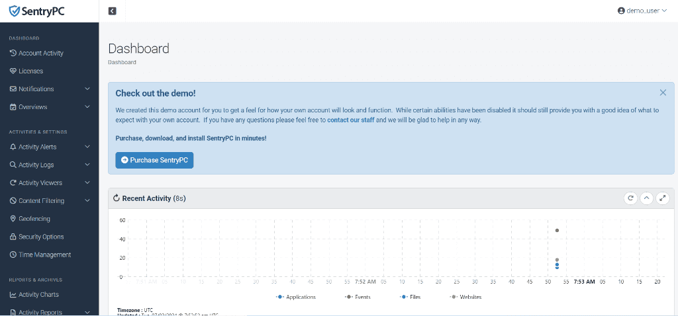Click the highest Events data point in chart
The height and width of the screenshot is (316, 678).
coord(557,230)
